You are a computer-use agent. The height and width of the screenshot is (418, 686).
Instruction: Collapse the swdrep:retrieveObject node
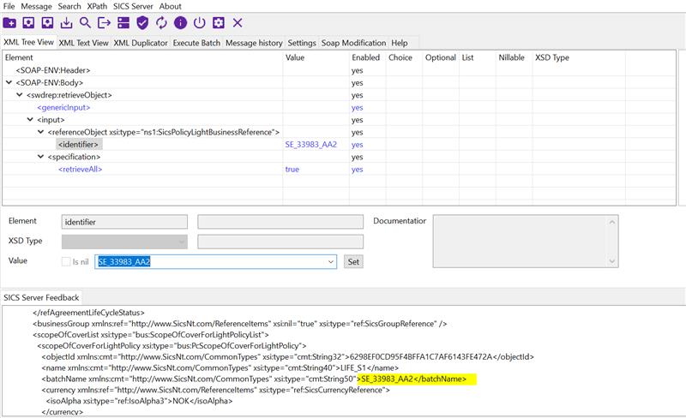point(19,95)
